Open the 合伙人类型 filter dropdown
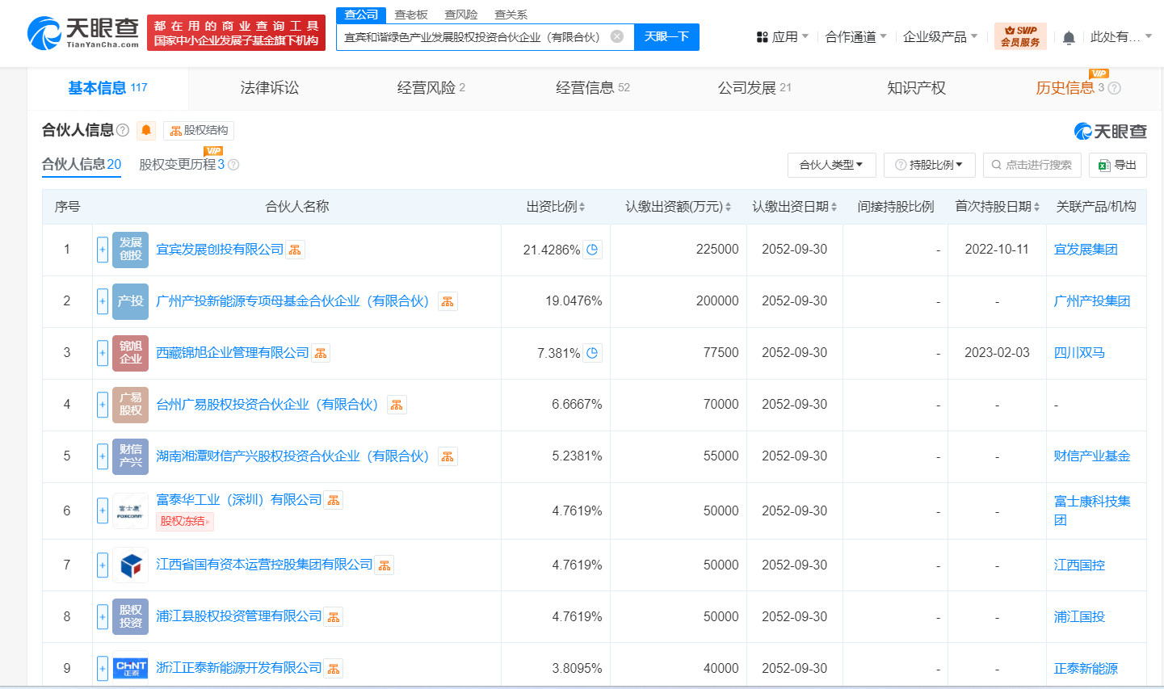The height and width of the screenshot is (689, 1164). point(831,165)
